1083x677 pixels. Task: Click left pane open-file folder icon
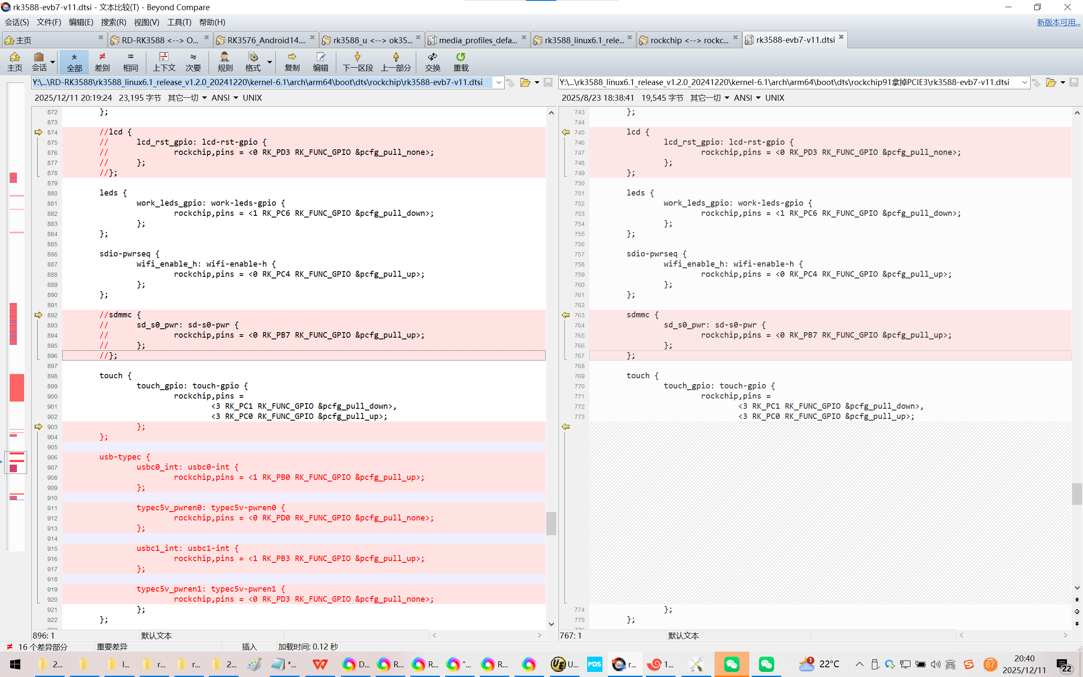(x=525, y=83)
